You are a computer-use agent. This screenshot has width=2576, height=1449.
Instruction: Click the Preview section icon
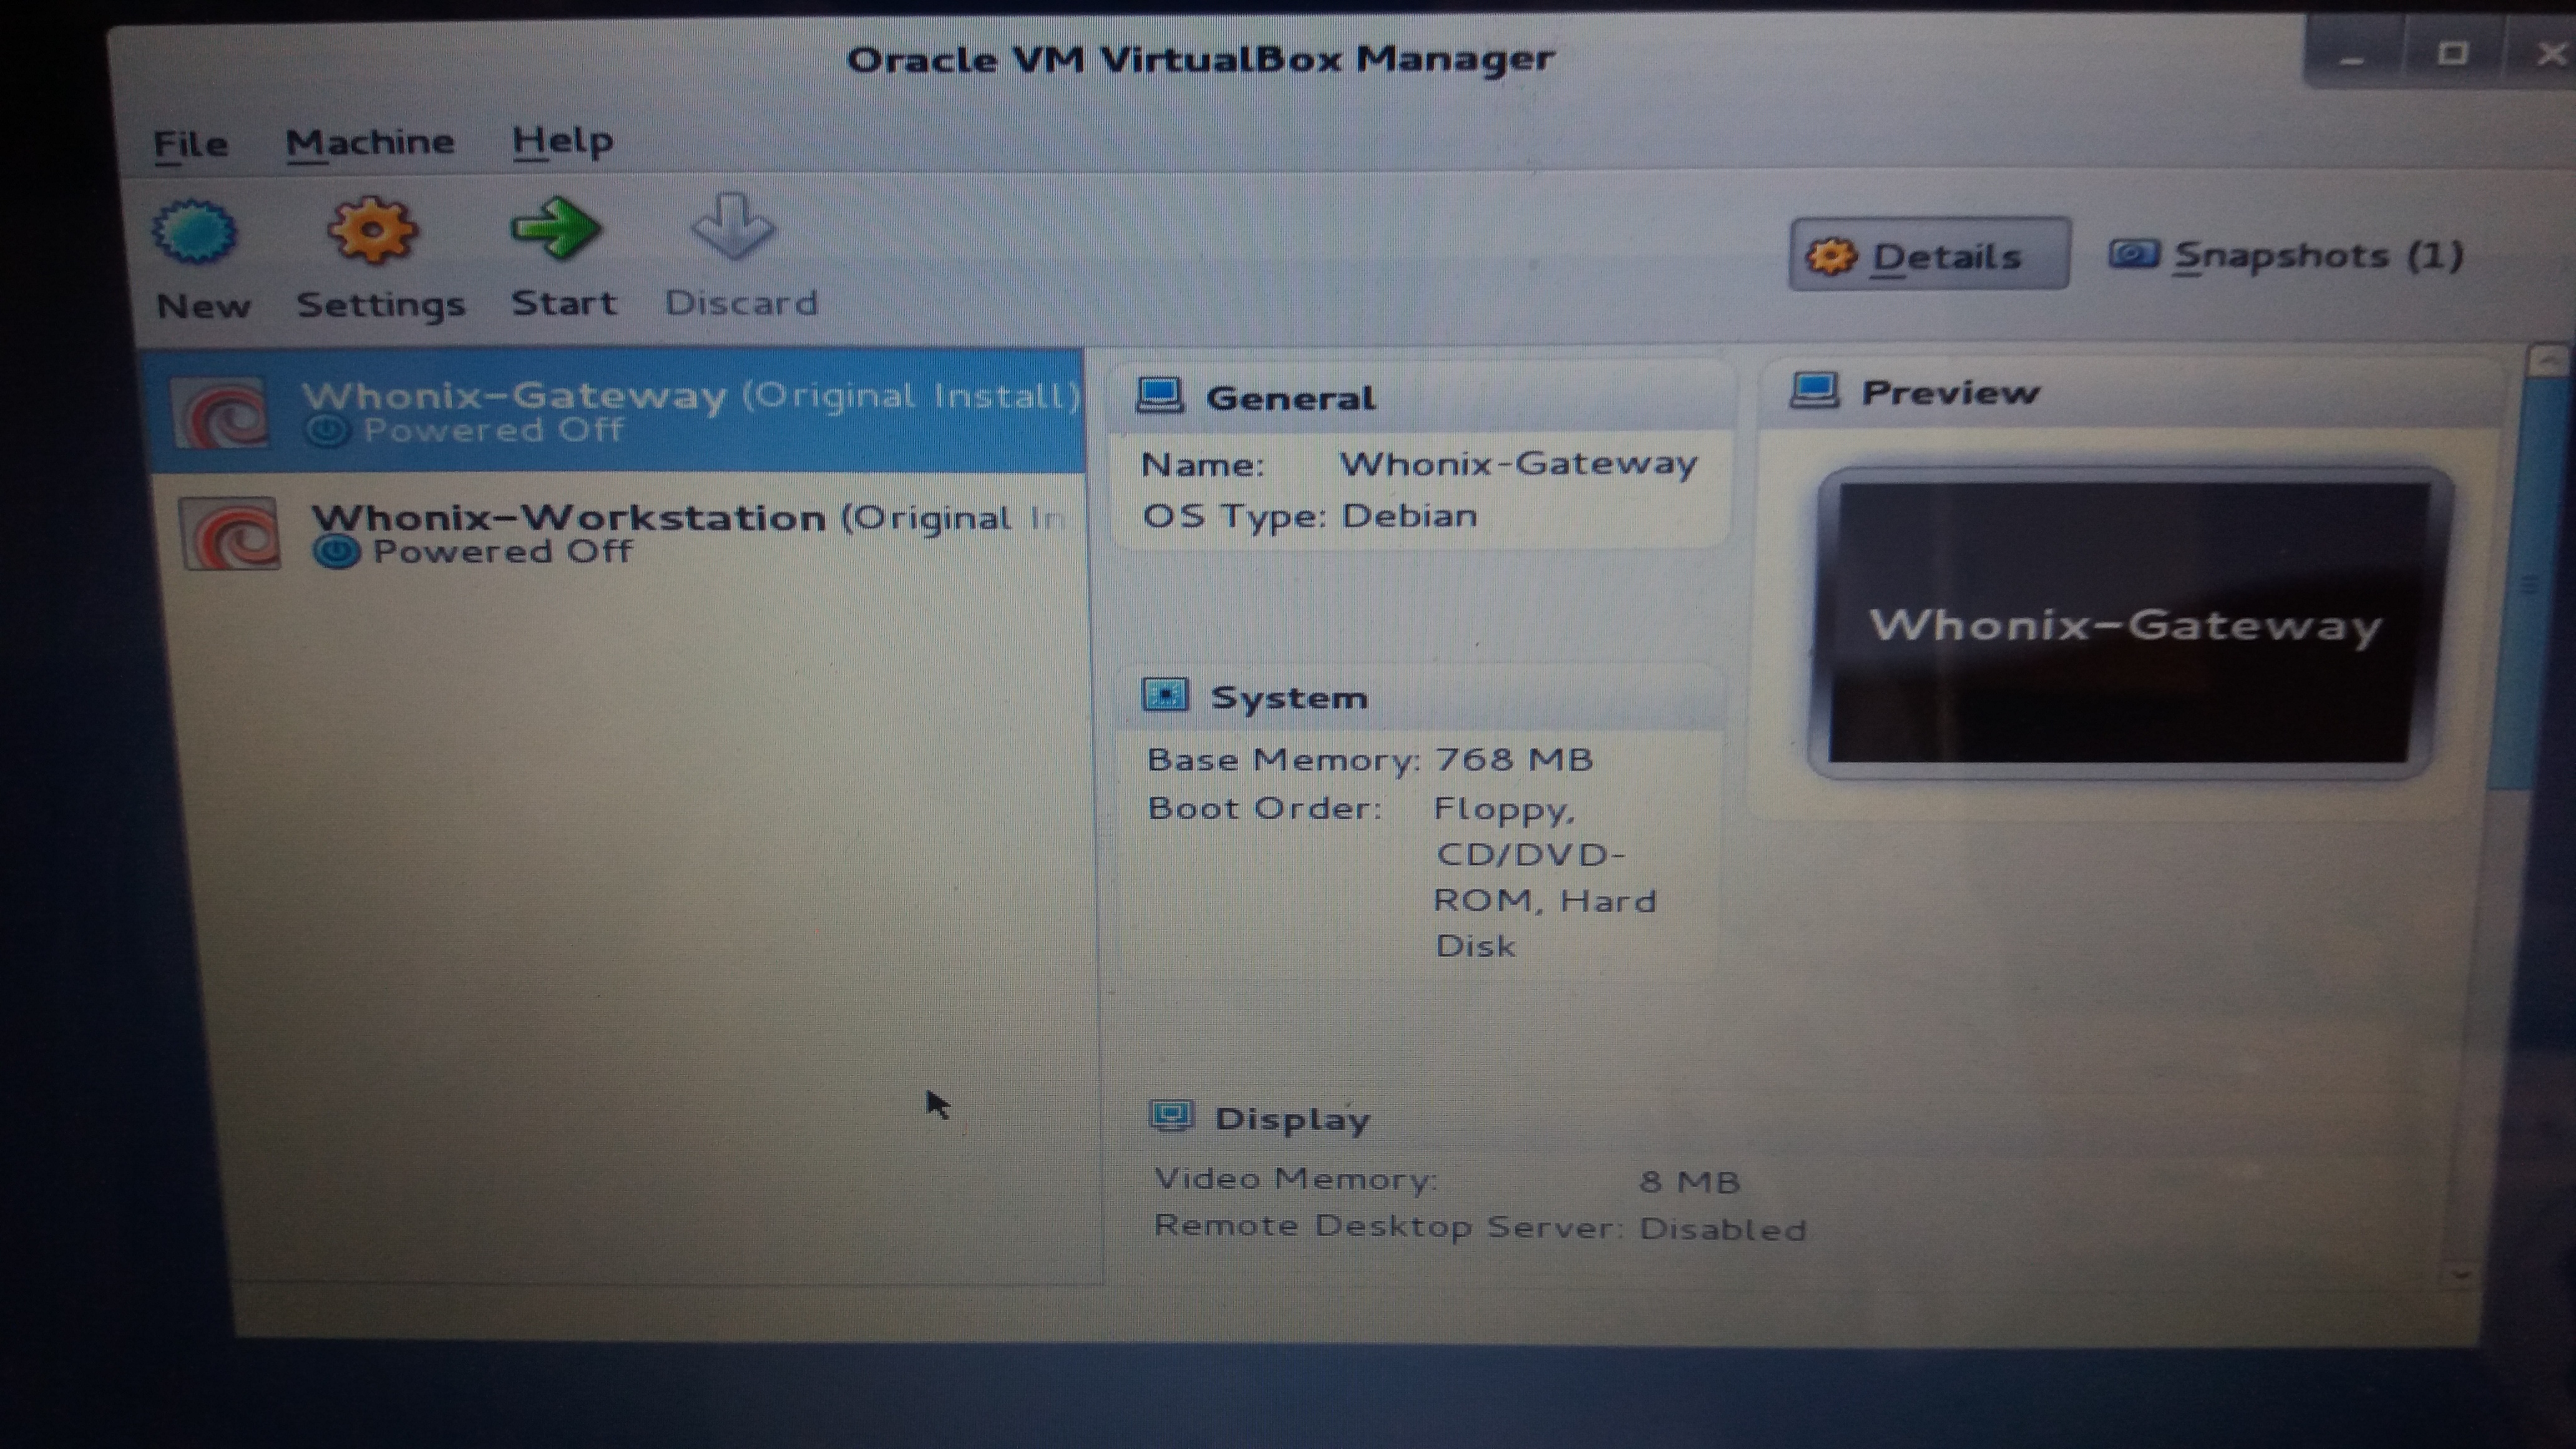1814,390
